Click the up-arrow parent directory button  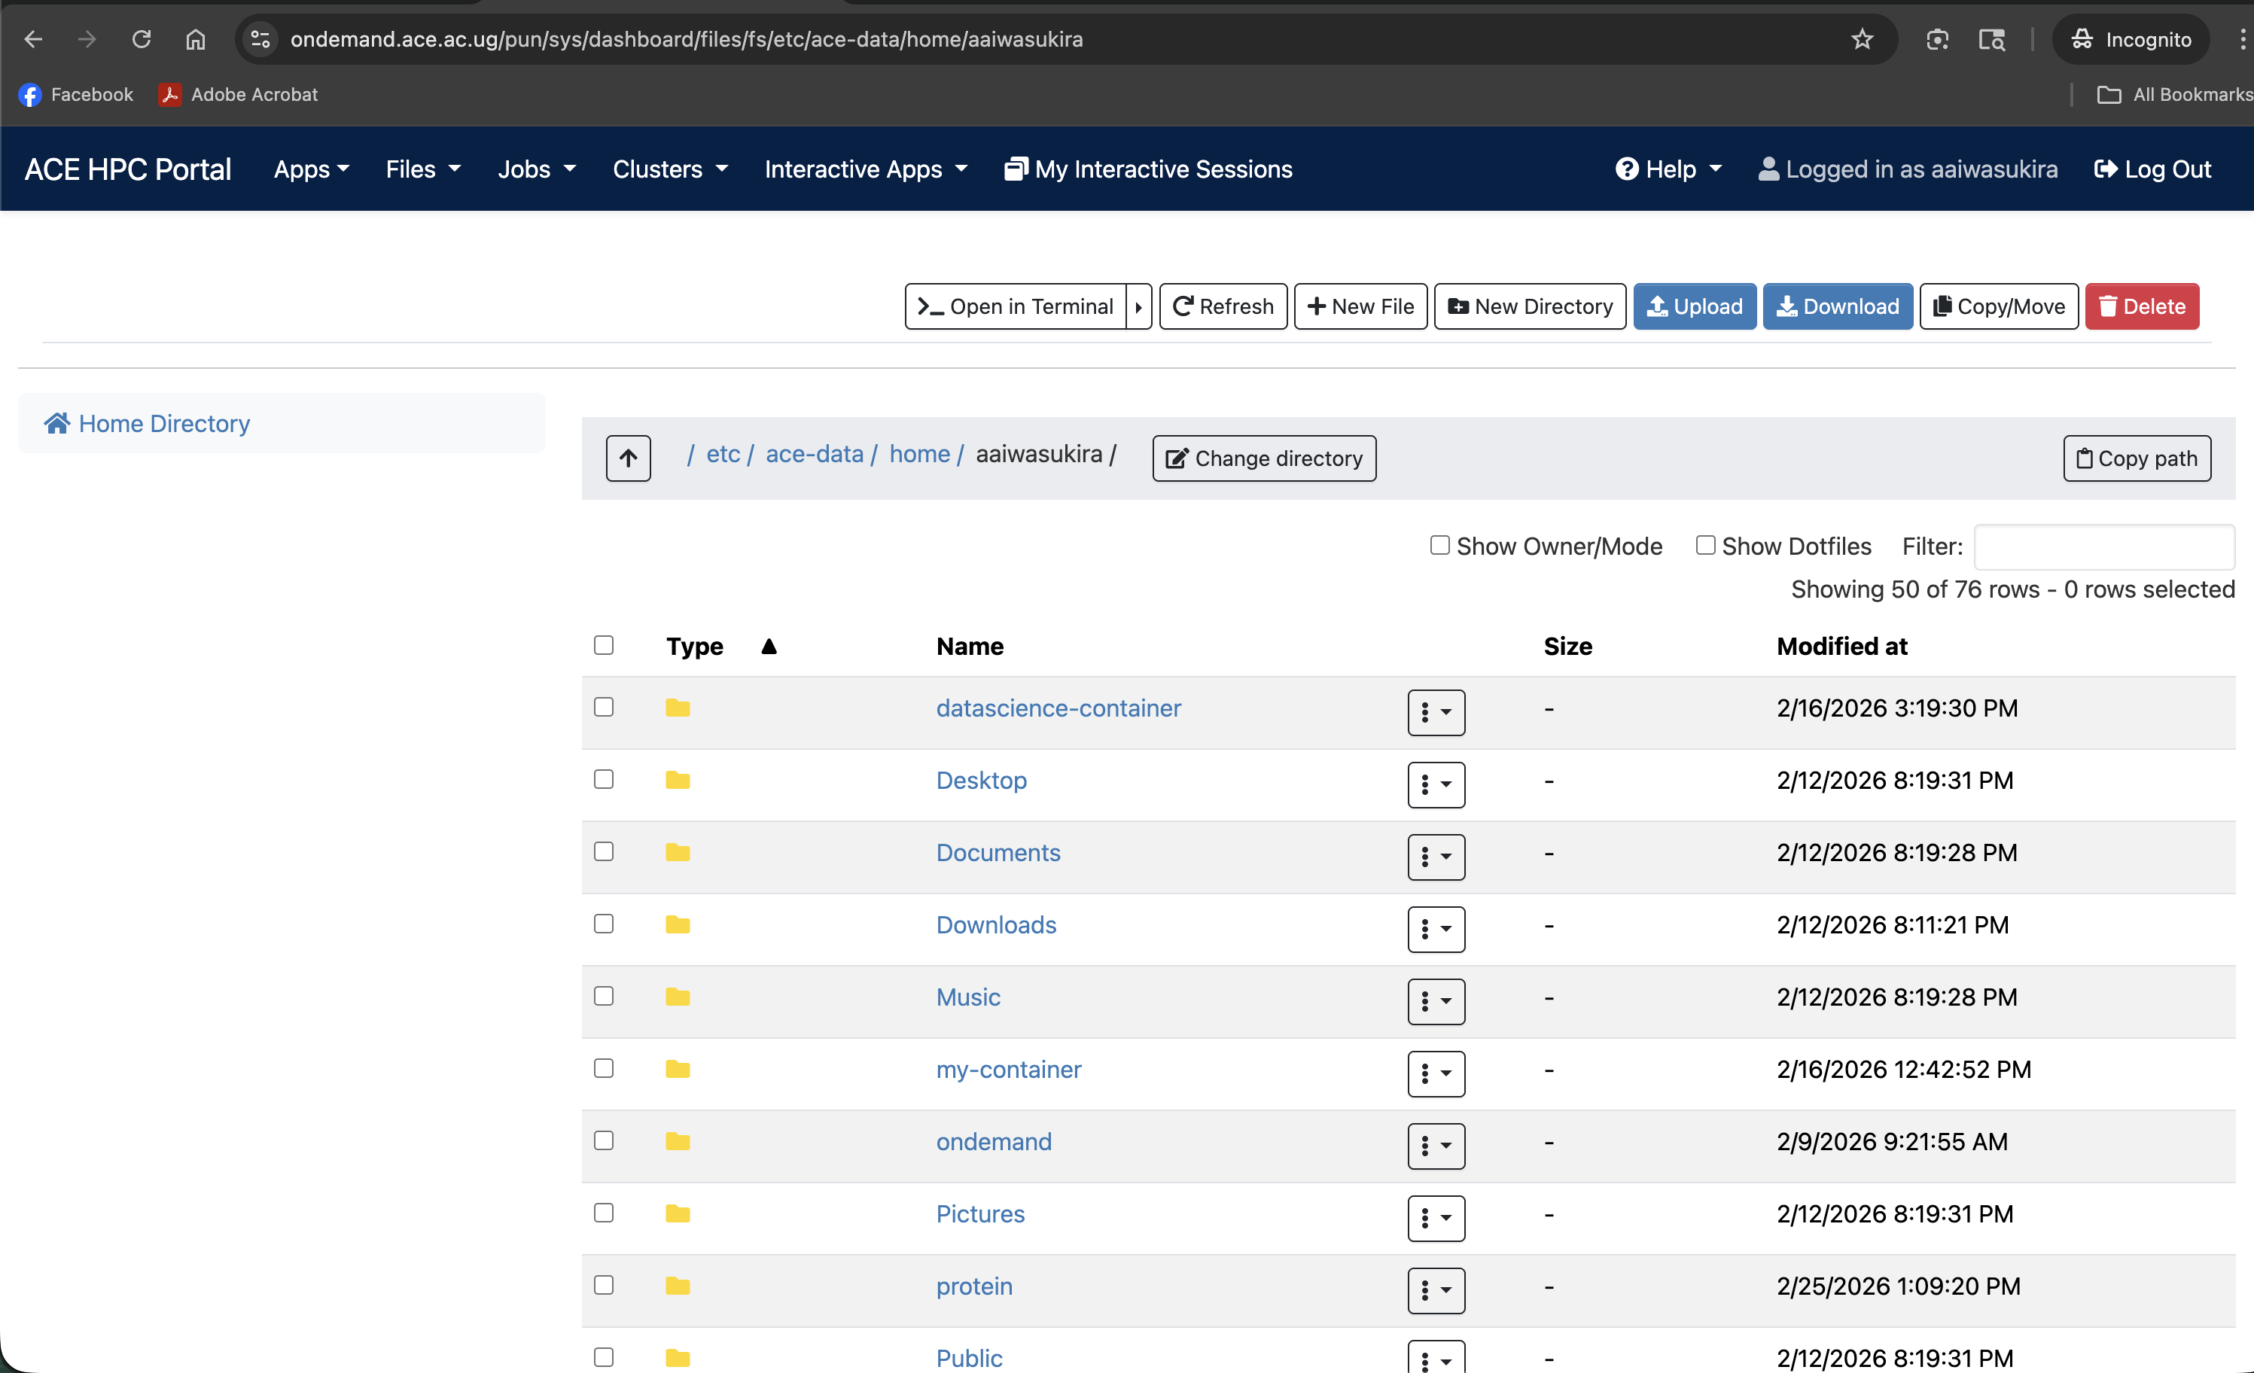coord(628,458)
